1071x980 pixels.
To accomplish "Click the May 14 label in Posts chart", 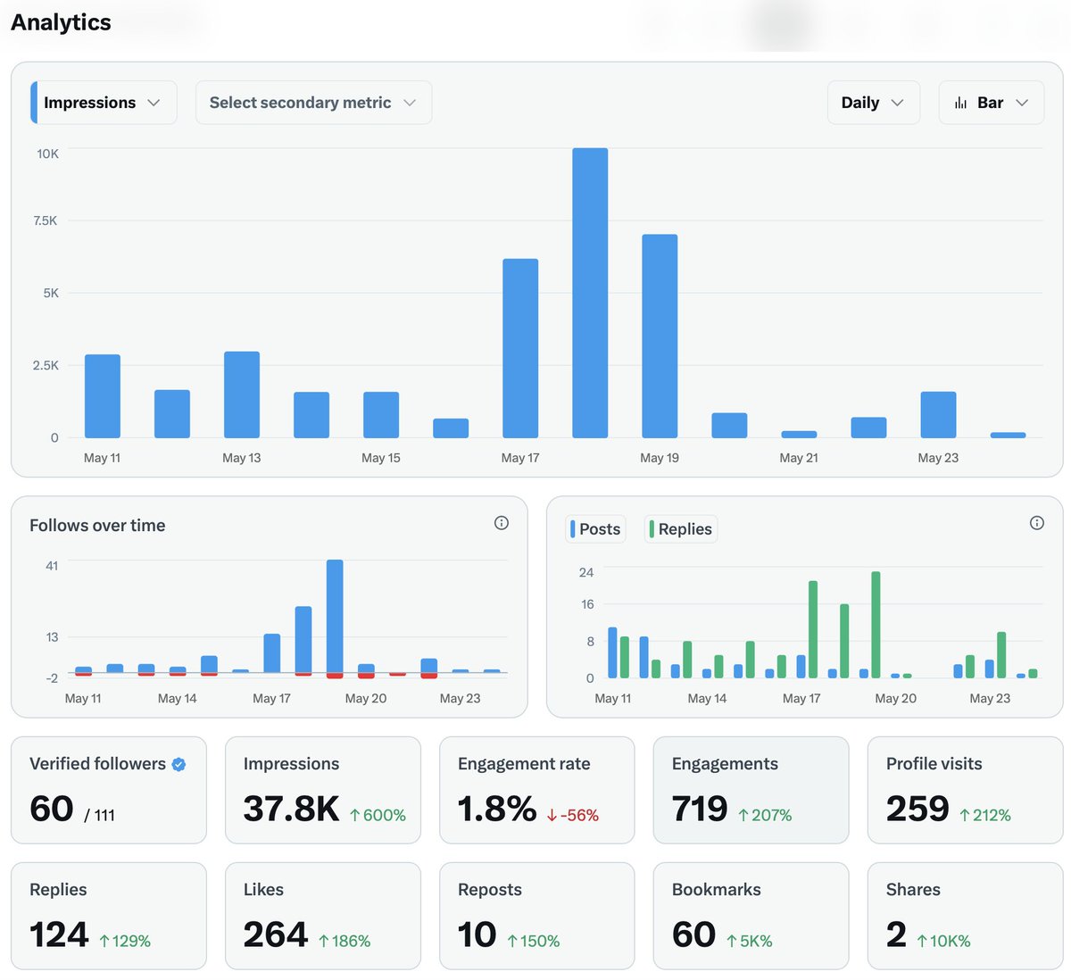I will [707, 698].
